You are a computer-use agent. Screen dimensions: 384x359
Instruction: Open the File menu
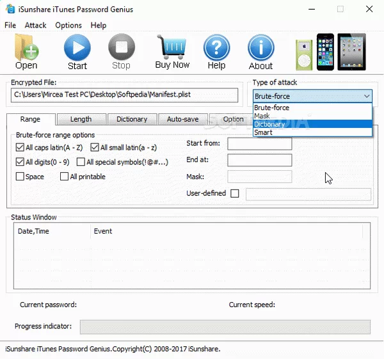coord(10,25)
